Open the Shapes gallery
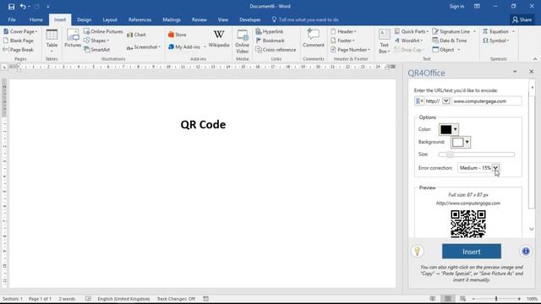 [96, 41]
